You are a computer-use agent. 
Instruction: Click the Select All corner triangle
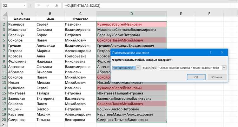point(5,14)
